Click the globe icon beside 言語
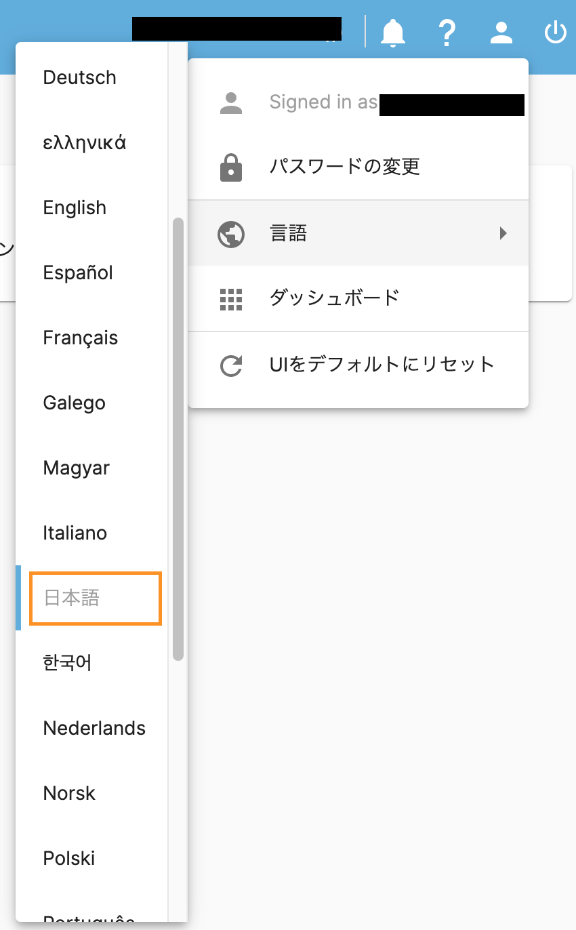Screen dimensions: 576x930 pyautogui.click(x=231, y=233)
